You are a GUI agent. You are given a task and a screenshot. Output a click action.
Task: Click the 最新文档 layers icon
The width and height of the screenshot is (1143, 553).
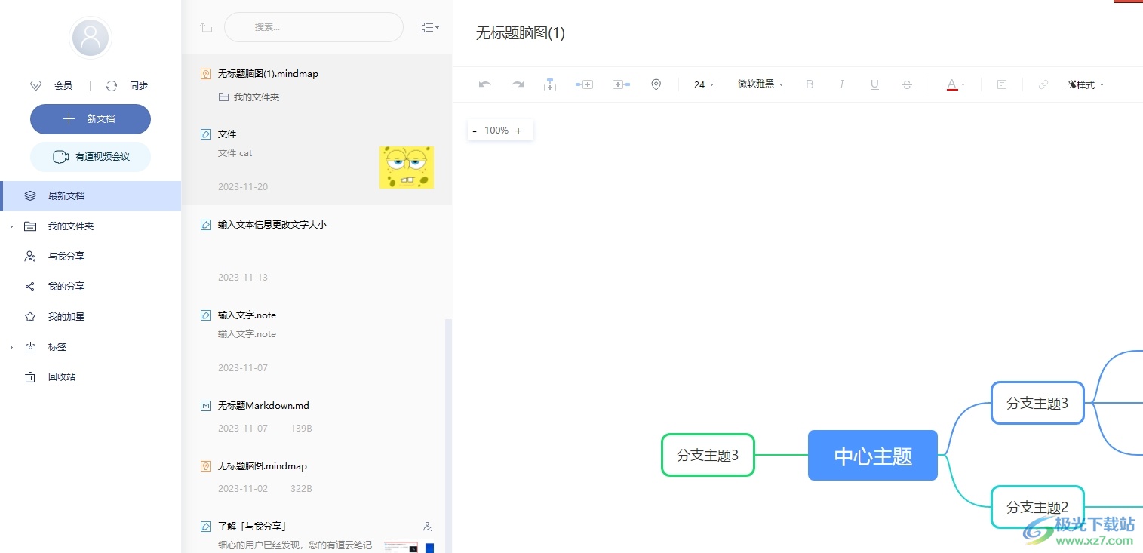pyautogui.click(x=30, y=196)
